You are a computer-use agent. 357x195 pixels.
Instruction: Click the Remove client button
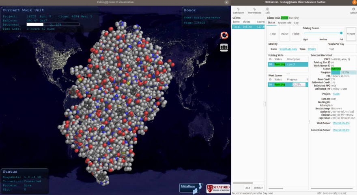(258, 188)
